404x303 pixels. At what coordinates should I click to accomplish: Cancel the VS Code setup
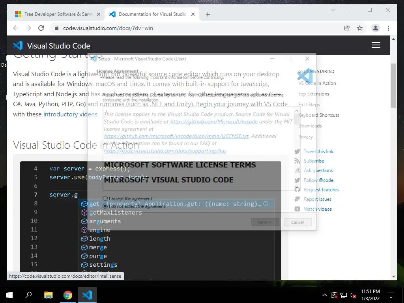(297, 222)
